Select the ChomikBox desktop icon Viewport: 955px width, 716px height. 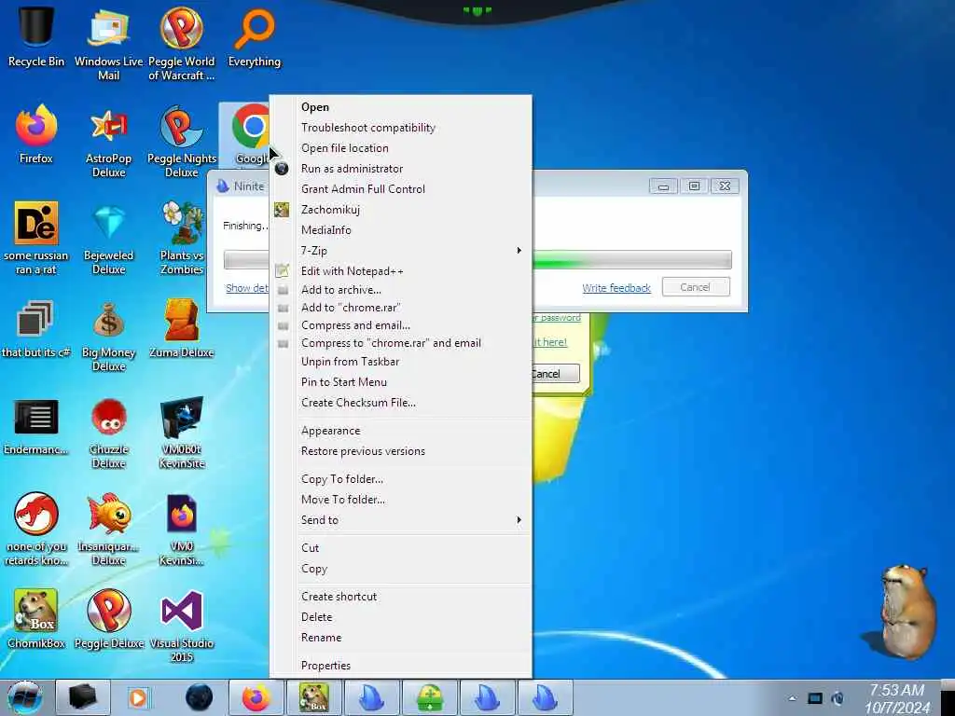tap(36, 618)
